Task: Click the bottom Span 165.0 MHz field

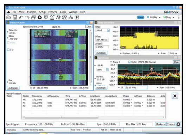Action: point(111,124)
